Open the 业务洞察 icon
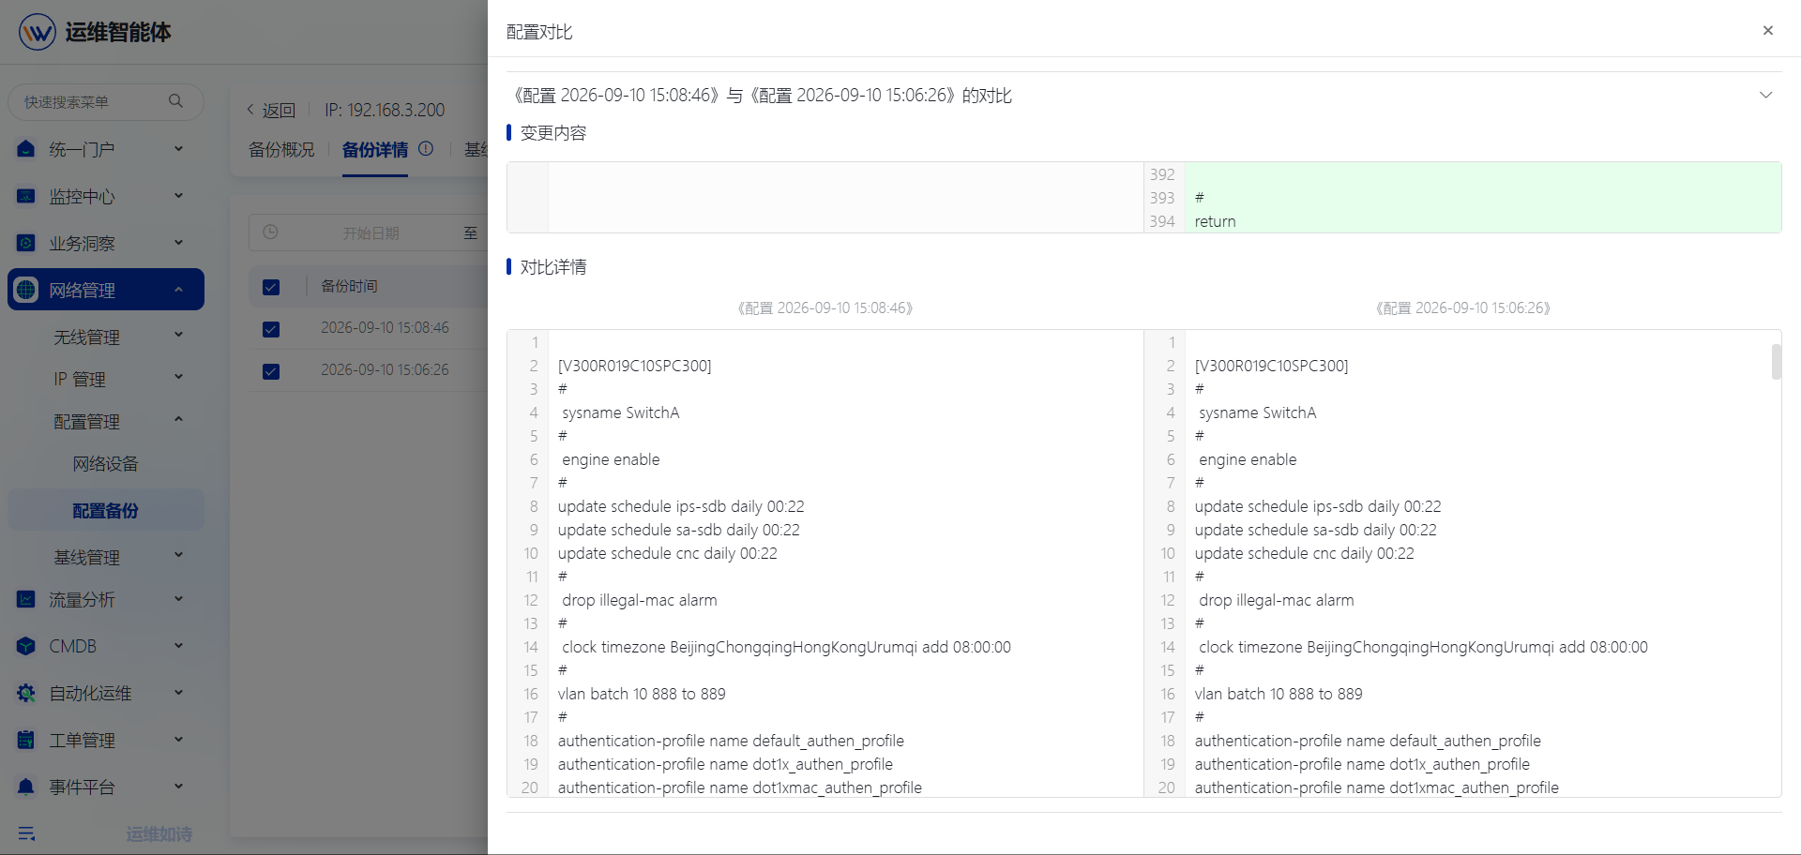 [x=26, y=243]
